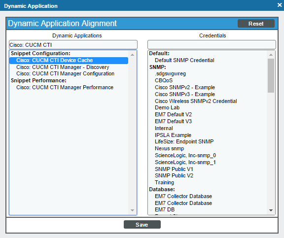Select Cisco SNMPv3 - Example credential
The height and width of the screenshot is (238, 284).
tap(185, 94)
